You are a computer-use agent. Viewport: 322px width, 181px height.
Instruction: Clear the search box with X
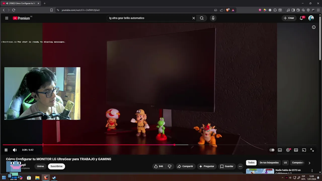(194, 18)
